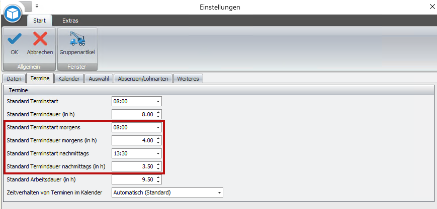Go to the Weiteres tab
The image size is (437, 209).
pyautogui.click(x=189, y=79)
